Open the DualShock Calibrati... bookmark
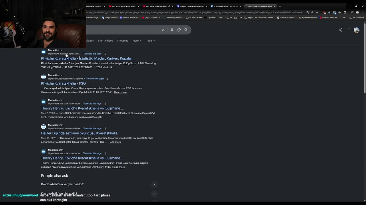The height and width of the screenshot is (205, 366). [x=264, y=18]
